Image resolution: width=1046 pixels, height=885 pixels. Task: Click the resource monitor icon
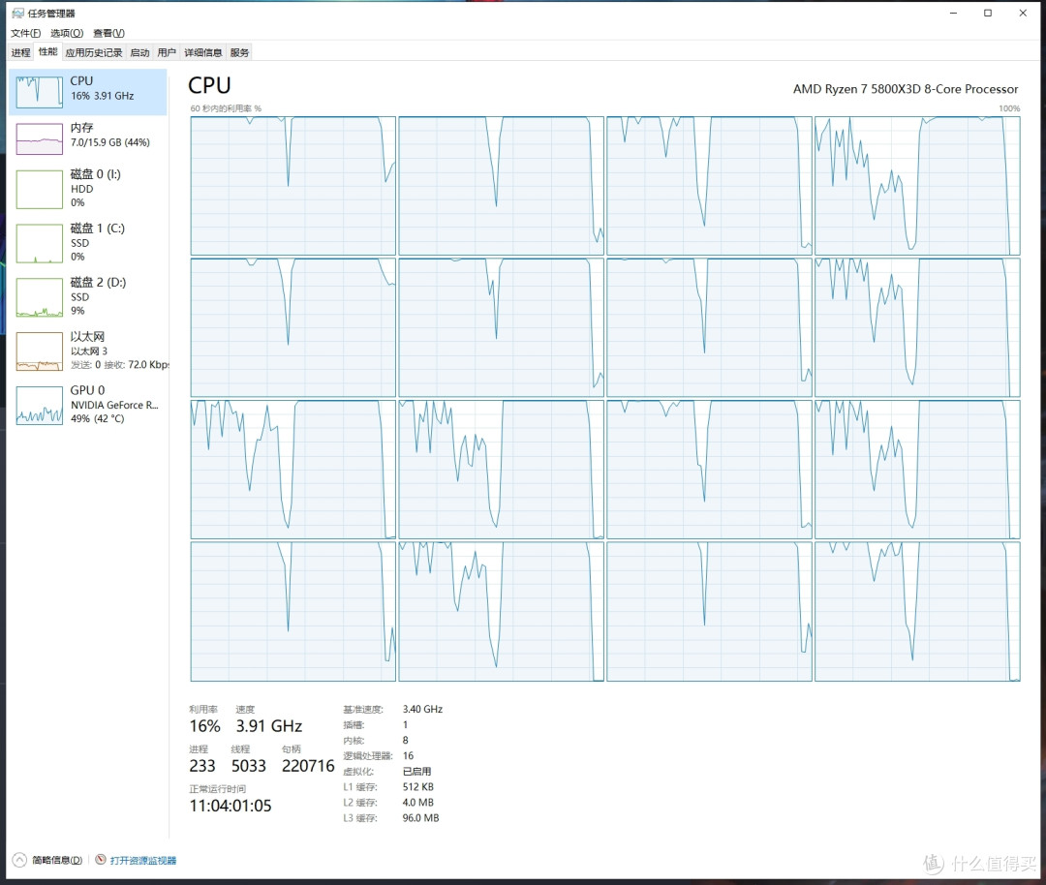tap(101, 860)
